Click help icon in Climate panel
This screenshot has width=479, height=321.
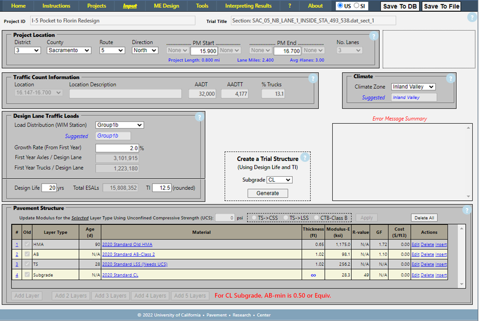coord(450,79)
